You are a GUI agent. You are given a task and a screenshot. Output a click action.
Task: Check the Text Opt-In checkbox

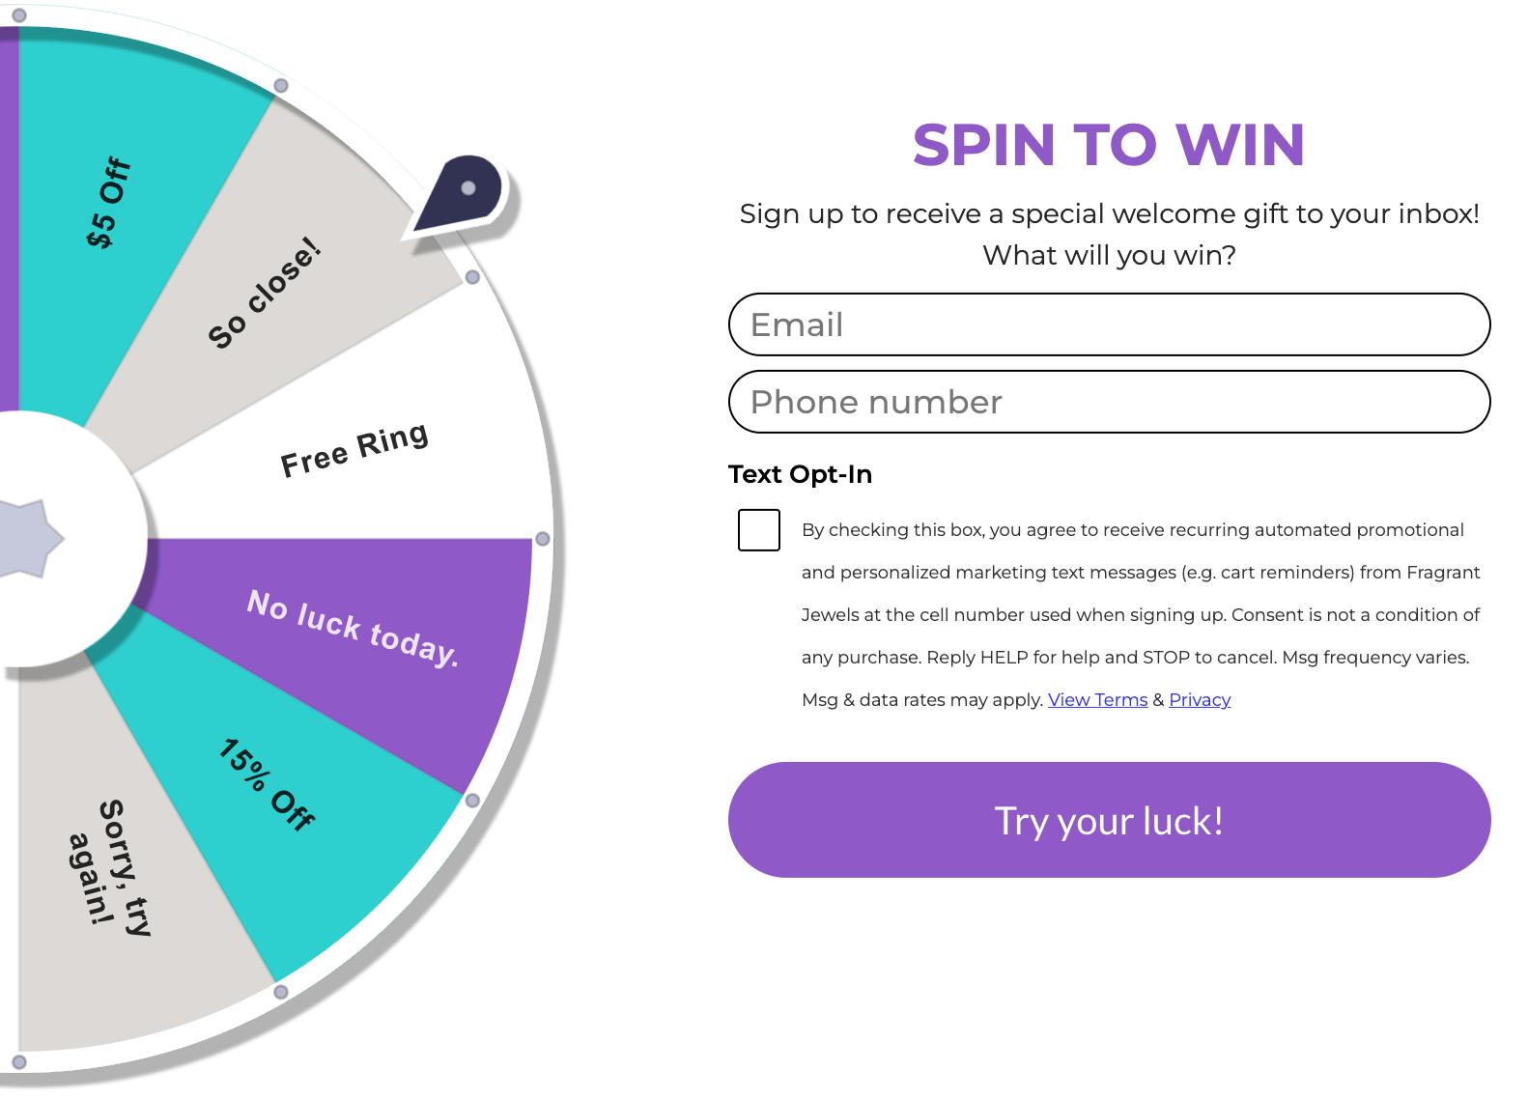759,530
